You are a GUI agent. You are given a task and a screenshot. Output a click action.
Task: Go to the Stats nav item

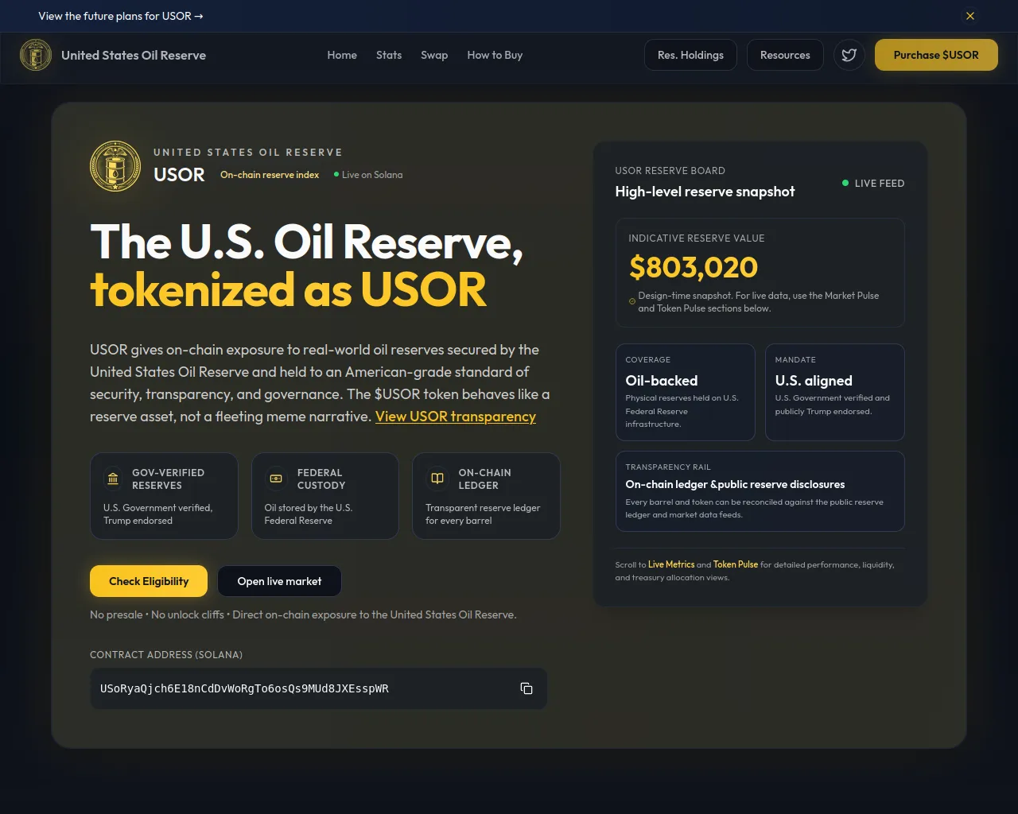coord(389,55)
